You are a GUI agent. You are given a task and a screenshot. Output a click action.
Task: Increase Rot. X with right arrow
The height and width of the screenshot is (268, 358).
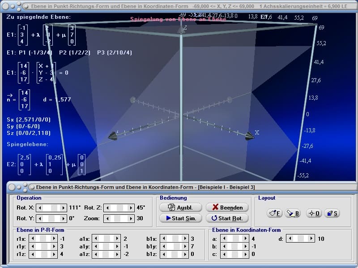[x=63, y=208]
